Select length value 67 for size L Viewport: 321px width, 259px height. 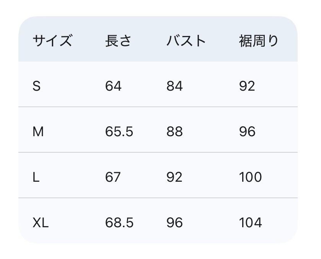(x=113, y=177)
